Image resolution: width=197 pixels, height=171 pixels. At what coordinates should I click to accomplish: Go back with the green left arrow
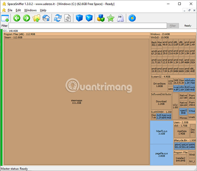(x=17, y=18)
